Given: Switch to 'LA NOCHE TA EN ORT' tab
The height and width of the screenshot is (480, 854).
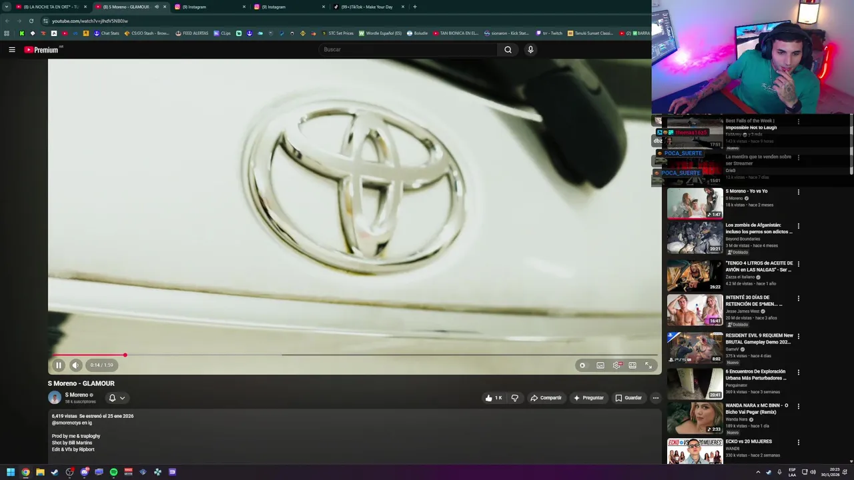Looking at the screenshot, I should (51, 7).
